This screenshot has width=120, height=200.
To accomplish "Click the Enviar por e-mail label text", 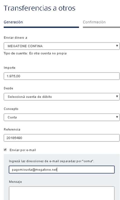I will (23, 150).
